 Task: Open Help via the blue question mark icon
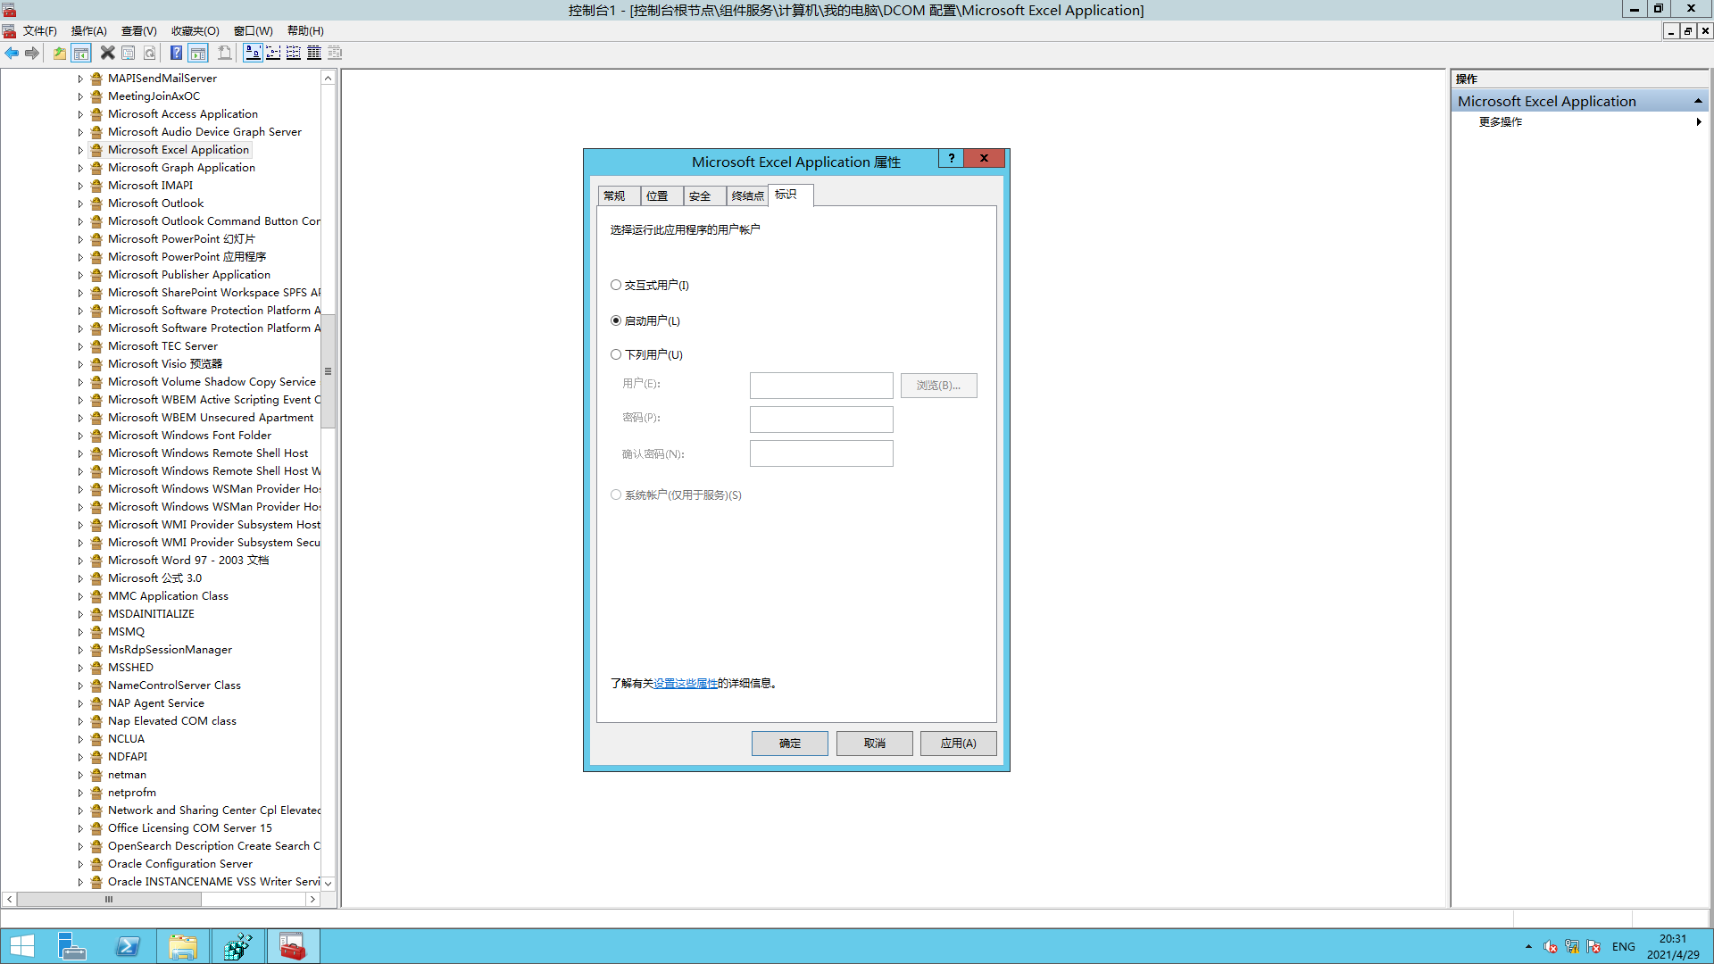click(176, 54)
